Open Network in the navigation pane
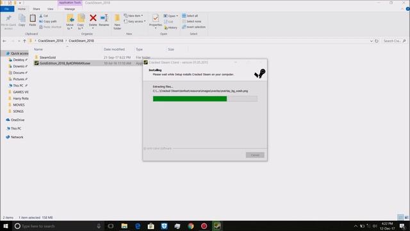The width and height of the screenshot is (410, 231). click(15, 137)
